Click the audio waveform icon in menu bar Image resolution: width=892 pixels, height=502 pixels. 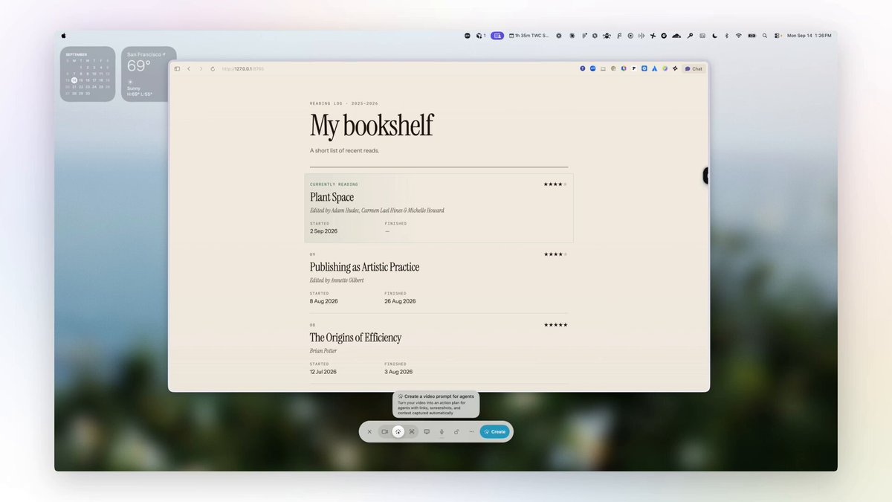coord(641,35)
